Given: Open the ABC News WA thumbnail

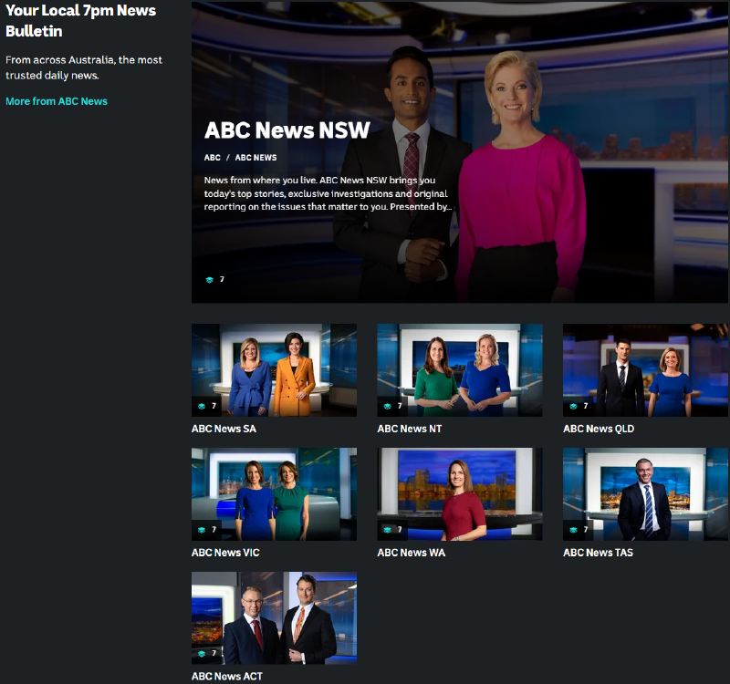Looking at the screenshot, I should [460, 493].
